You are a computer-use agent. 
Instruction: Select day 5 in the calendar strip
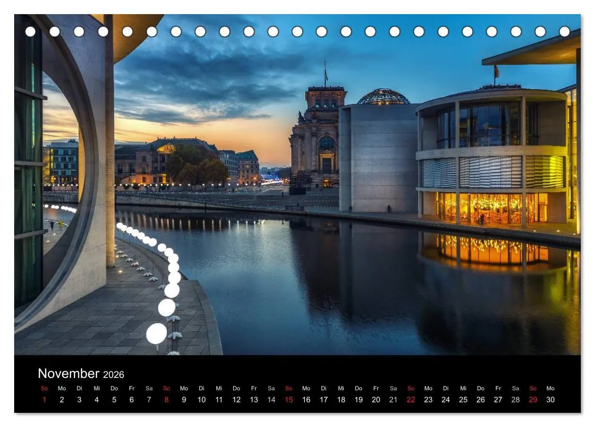click(x=114, y=400)
